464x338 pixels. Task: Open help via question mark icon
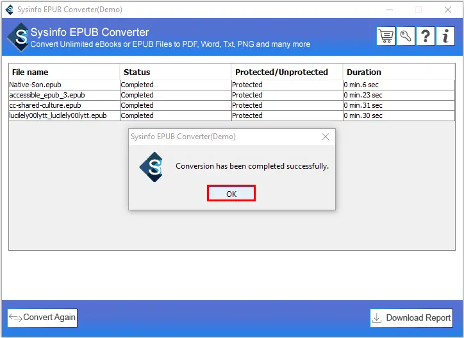[x=426, y=36]
